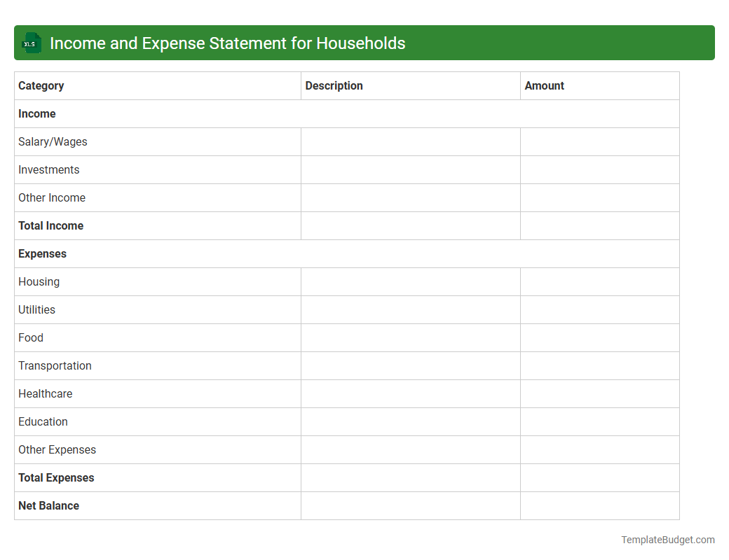This screenshot has width=729, height=560.
Task: Click the Description cell beside Salary/Wages
Action: tap(410, 141)
